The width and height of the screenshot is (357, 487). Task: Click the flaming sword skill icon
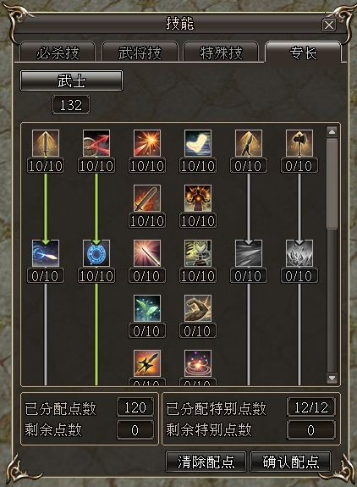147,198
